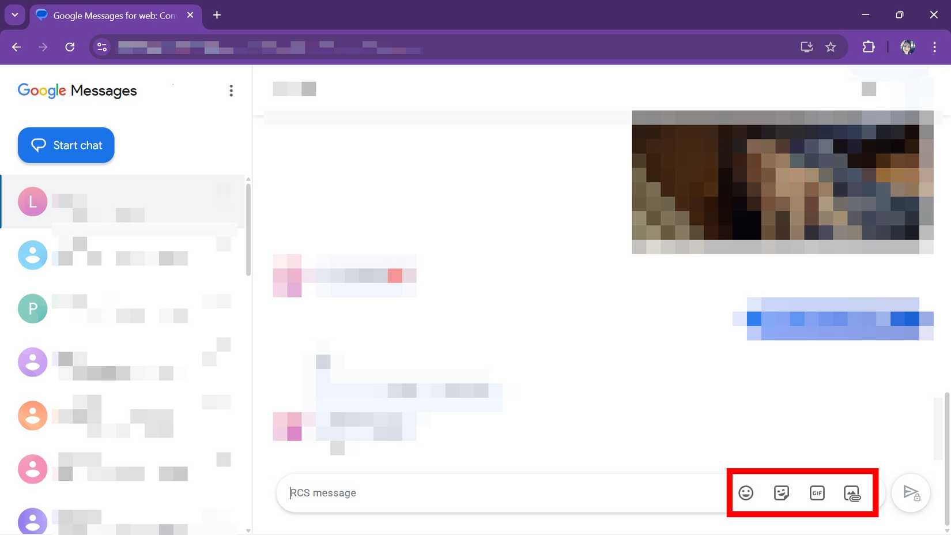This screenshot has height=535, width=951.
Task: Click the install app icon in address bar
Action: point(806,47)
